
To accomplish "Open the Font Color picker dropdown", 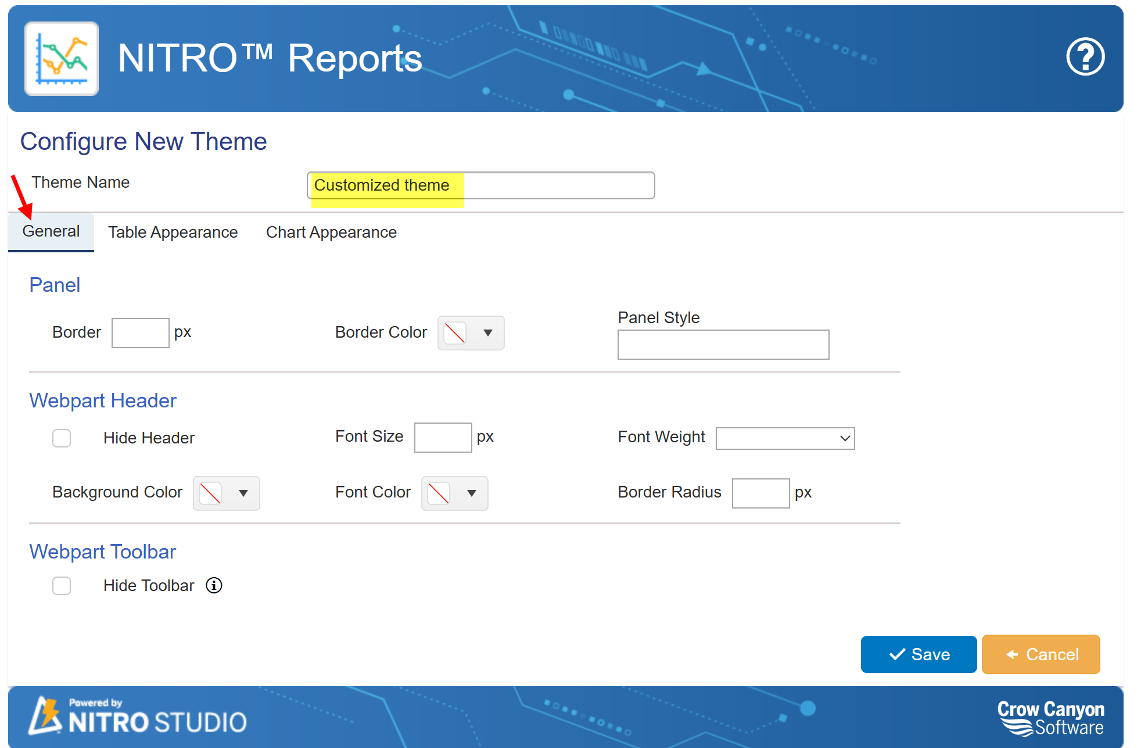I will [x=471, y=493].
